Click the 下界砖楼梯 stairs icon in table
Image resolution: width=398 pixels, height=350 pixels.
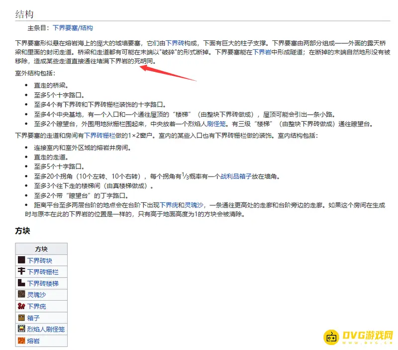click(x=21, y=283)
